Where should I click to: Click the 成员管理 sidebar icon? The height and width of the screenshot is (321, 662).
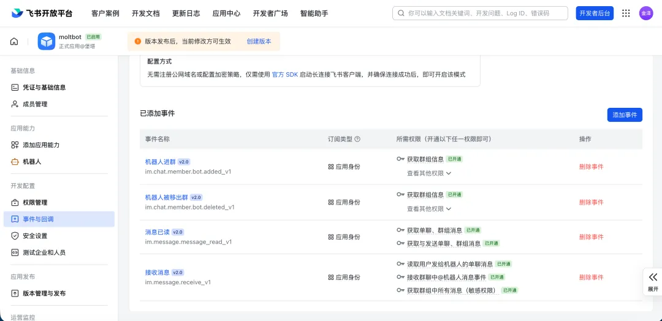point(15,104)
